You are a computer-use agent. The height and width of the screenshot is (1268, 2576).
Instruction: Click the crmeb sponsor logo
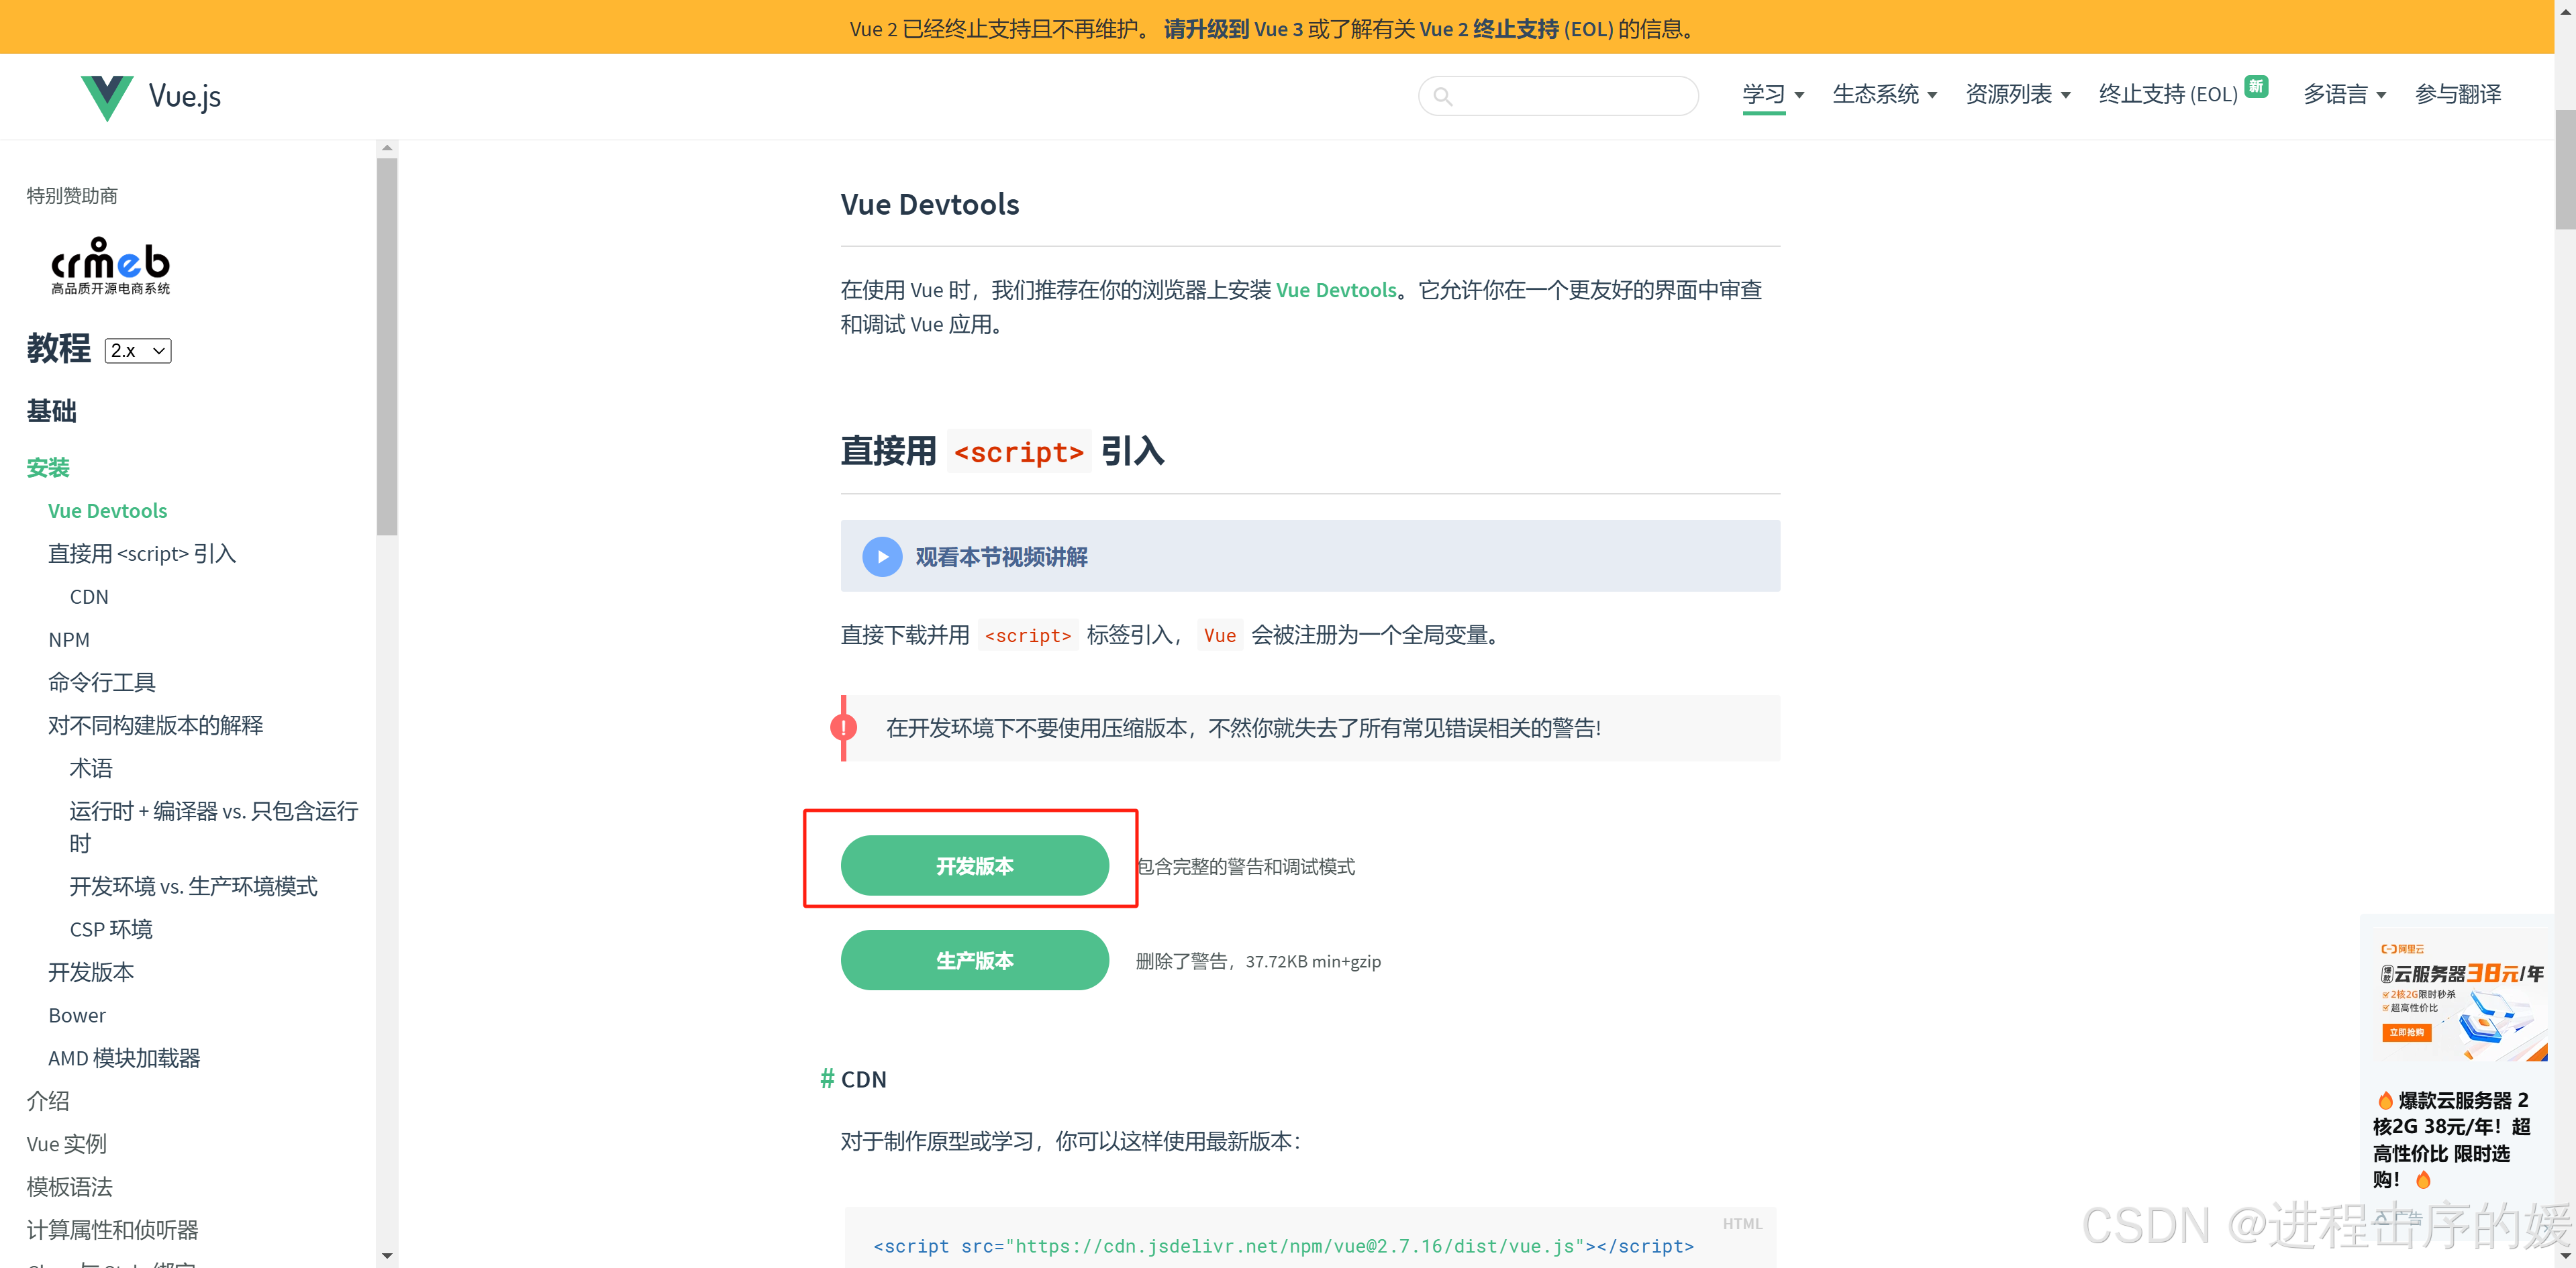pos(111,266)
